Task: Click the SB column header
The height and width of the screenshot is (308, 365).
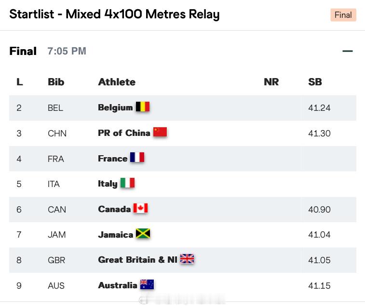Action: click(x=315, y=82)
